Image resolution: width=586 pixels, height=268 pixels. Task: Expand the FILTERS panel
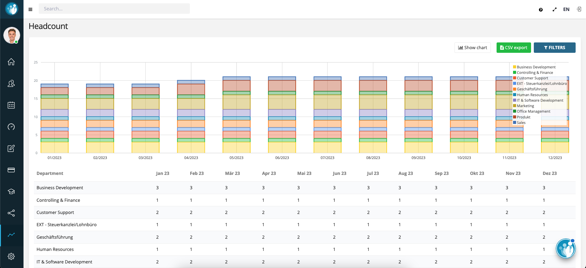pos(555,48)
